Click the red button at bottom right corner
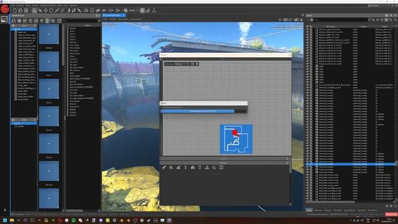398x224 pixels. (391, 214)
